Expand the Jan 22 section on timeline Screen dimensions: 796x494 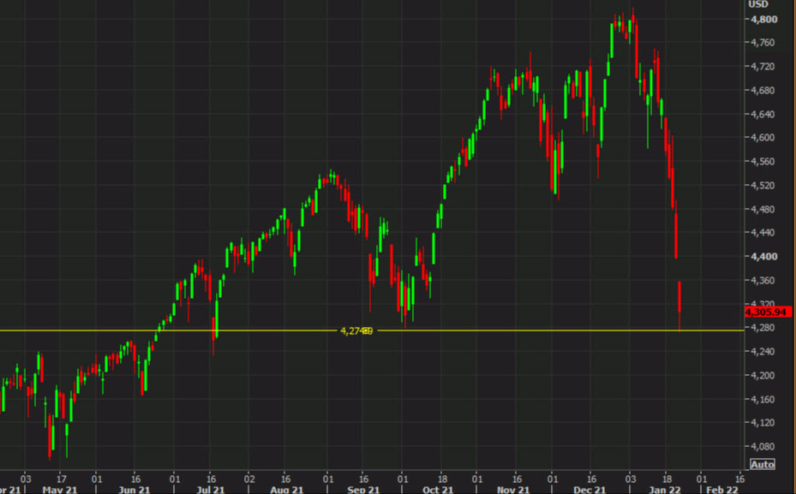[664, 490]
